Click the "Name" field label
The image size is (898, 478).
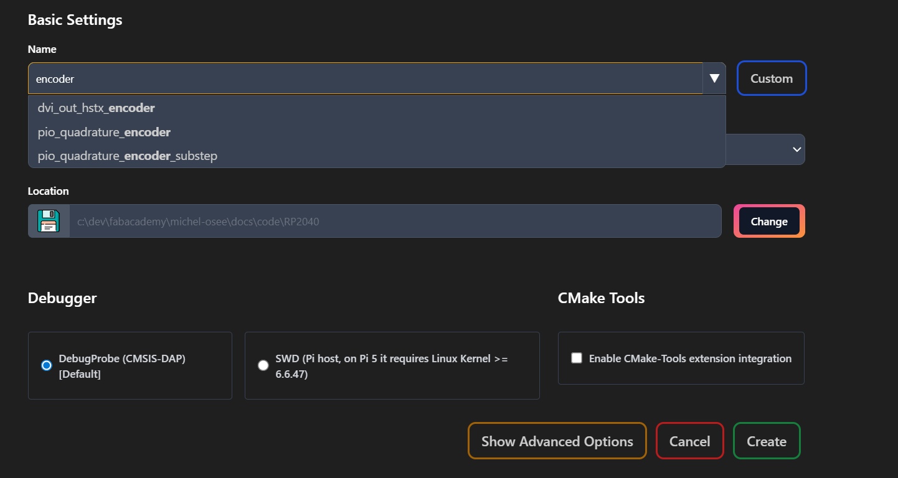click(42, 49)
